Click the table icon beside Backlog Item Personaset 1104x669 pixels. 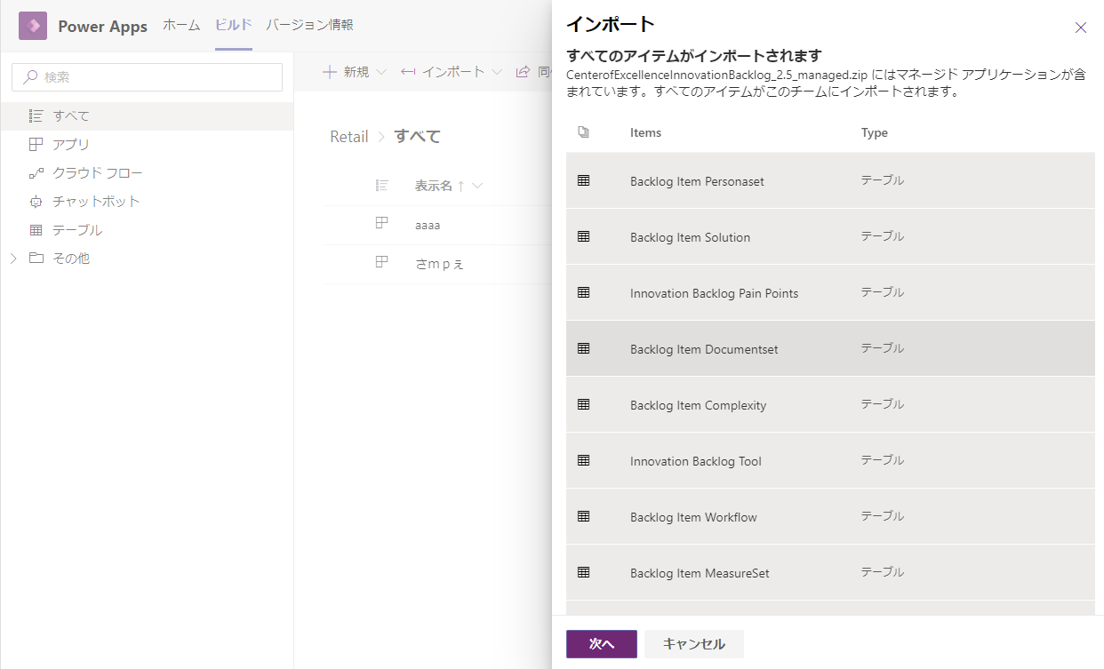point(583,180)
